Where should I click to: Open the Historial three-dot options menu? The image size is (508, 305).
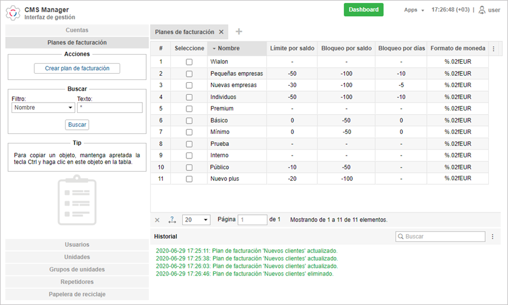(492, 237)
